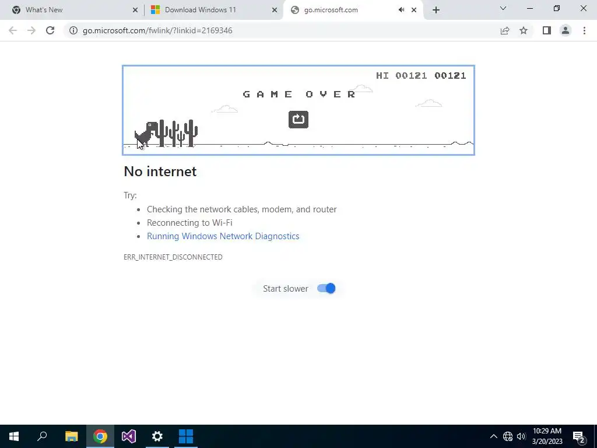Click Chrome icon in taskbar

pyautogui.click(x=100, y=436)
